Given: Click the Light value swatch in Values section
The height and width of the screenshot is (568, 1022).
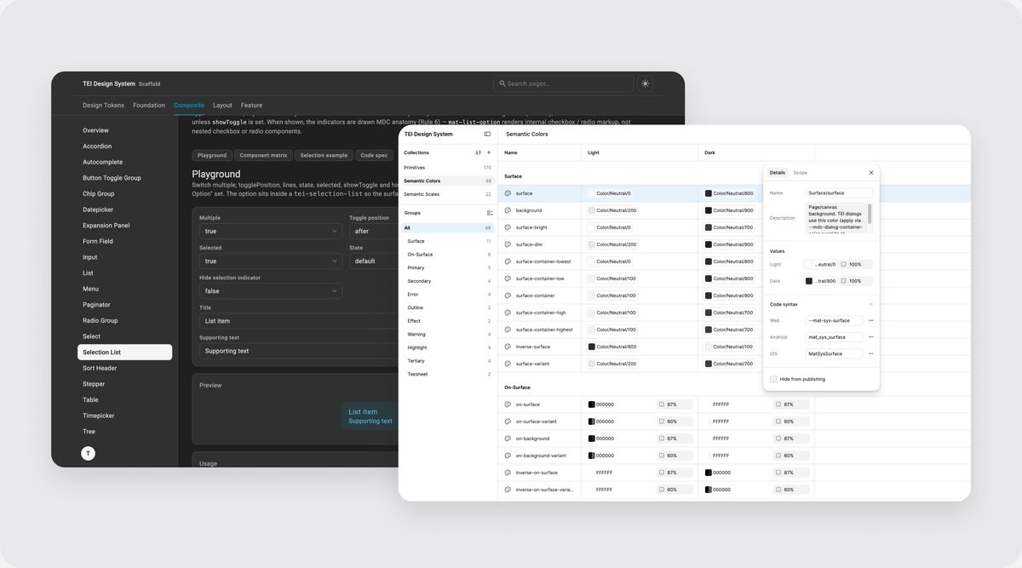Looking at the screenshot, I should (x=809, y=265).
